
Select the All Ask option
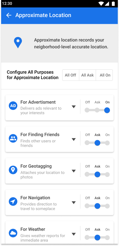(87, 75)
